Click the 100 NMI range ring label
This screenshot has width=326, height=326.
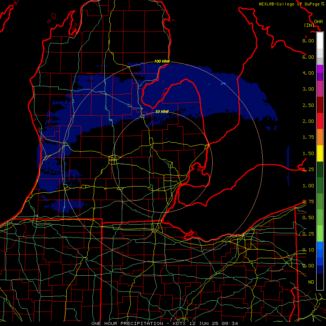pos(162,61)
